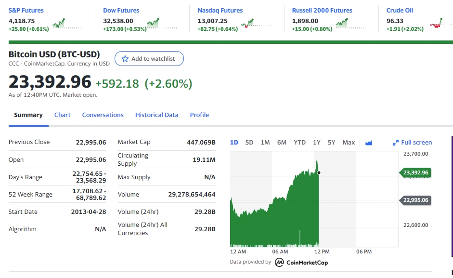Click the Nasdaq Futures change +82.75 (+0.64%)

(218, 29)
